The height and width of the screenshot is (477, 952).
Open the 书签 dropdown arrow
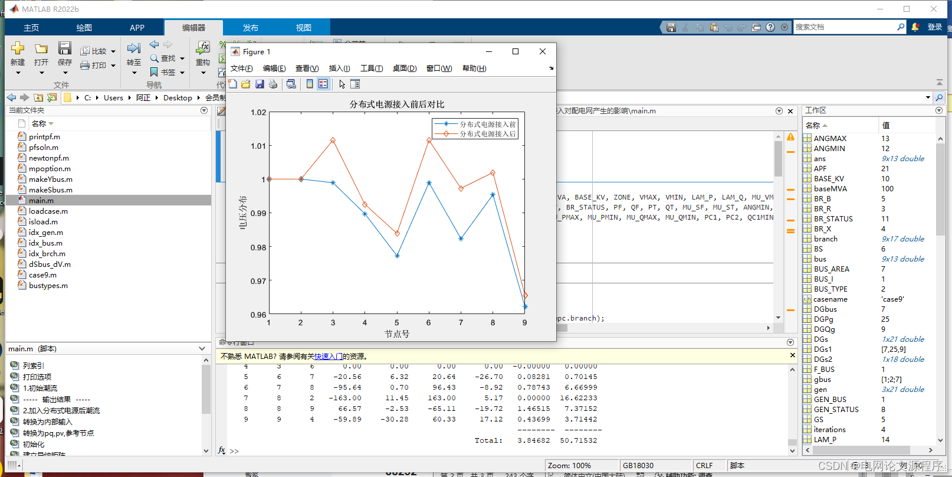click(182, 73)
